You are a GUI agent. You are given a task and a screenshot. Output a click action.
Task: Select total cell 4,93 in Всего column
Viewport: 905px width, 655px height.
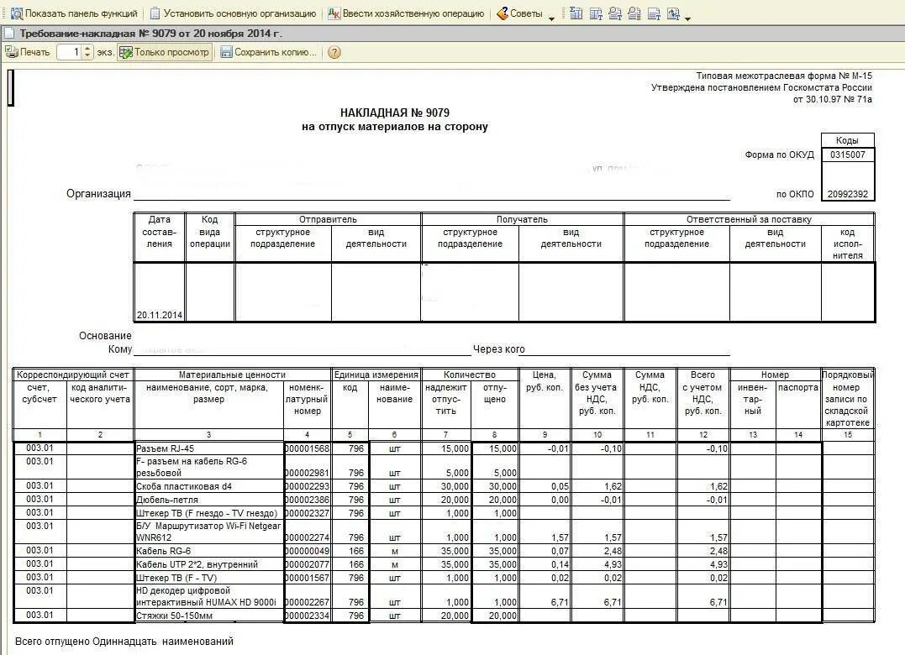tap(702, 564)
